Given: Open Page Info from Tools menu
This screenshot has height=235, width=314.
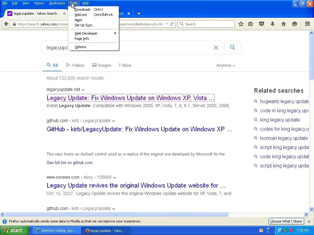Looking at the screenshot, I should point(93,39).
